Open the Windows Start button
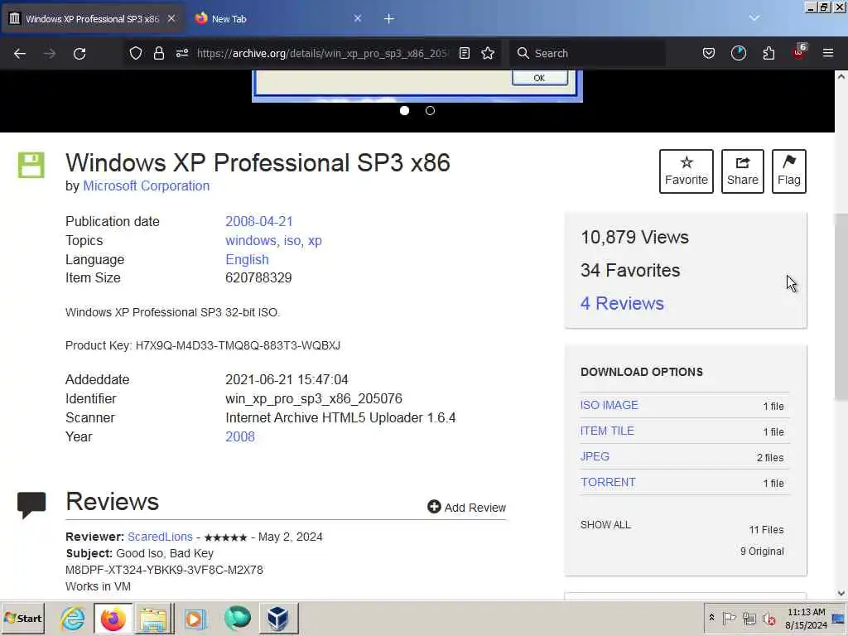The width and height of the screenshot is (848, 636). point(23,618)
